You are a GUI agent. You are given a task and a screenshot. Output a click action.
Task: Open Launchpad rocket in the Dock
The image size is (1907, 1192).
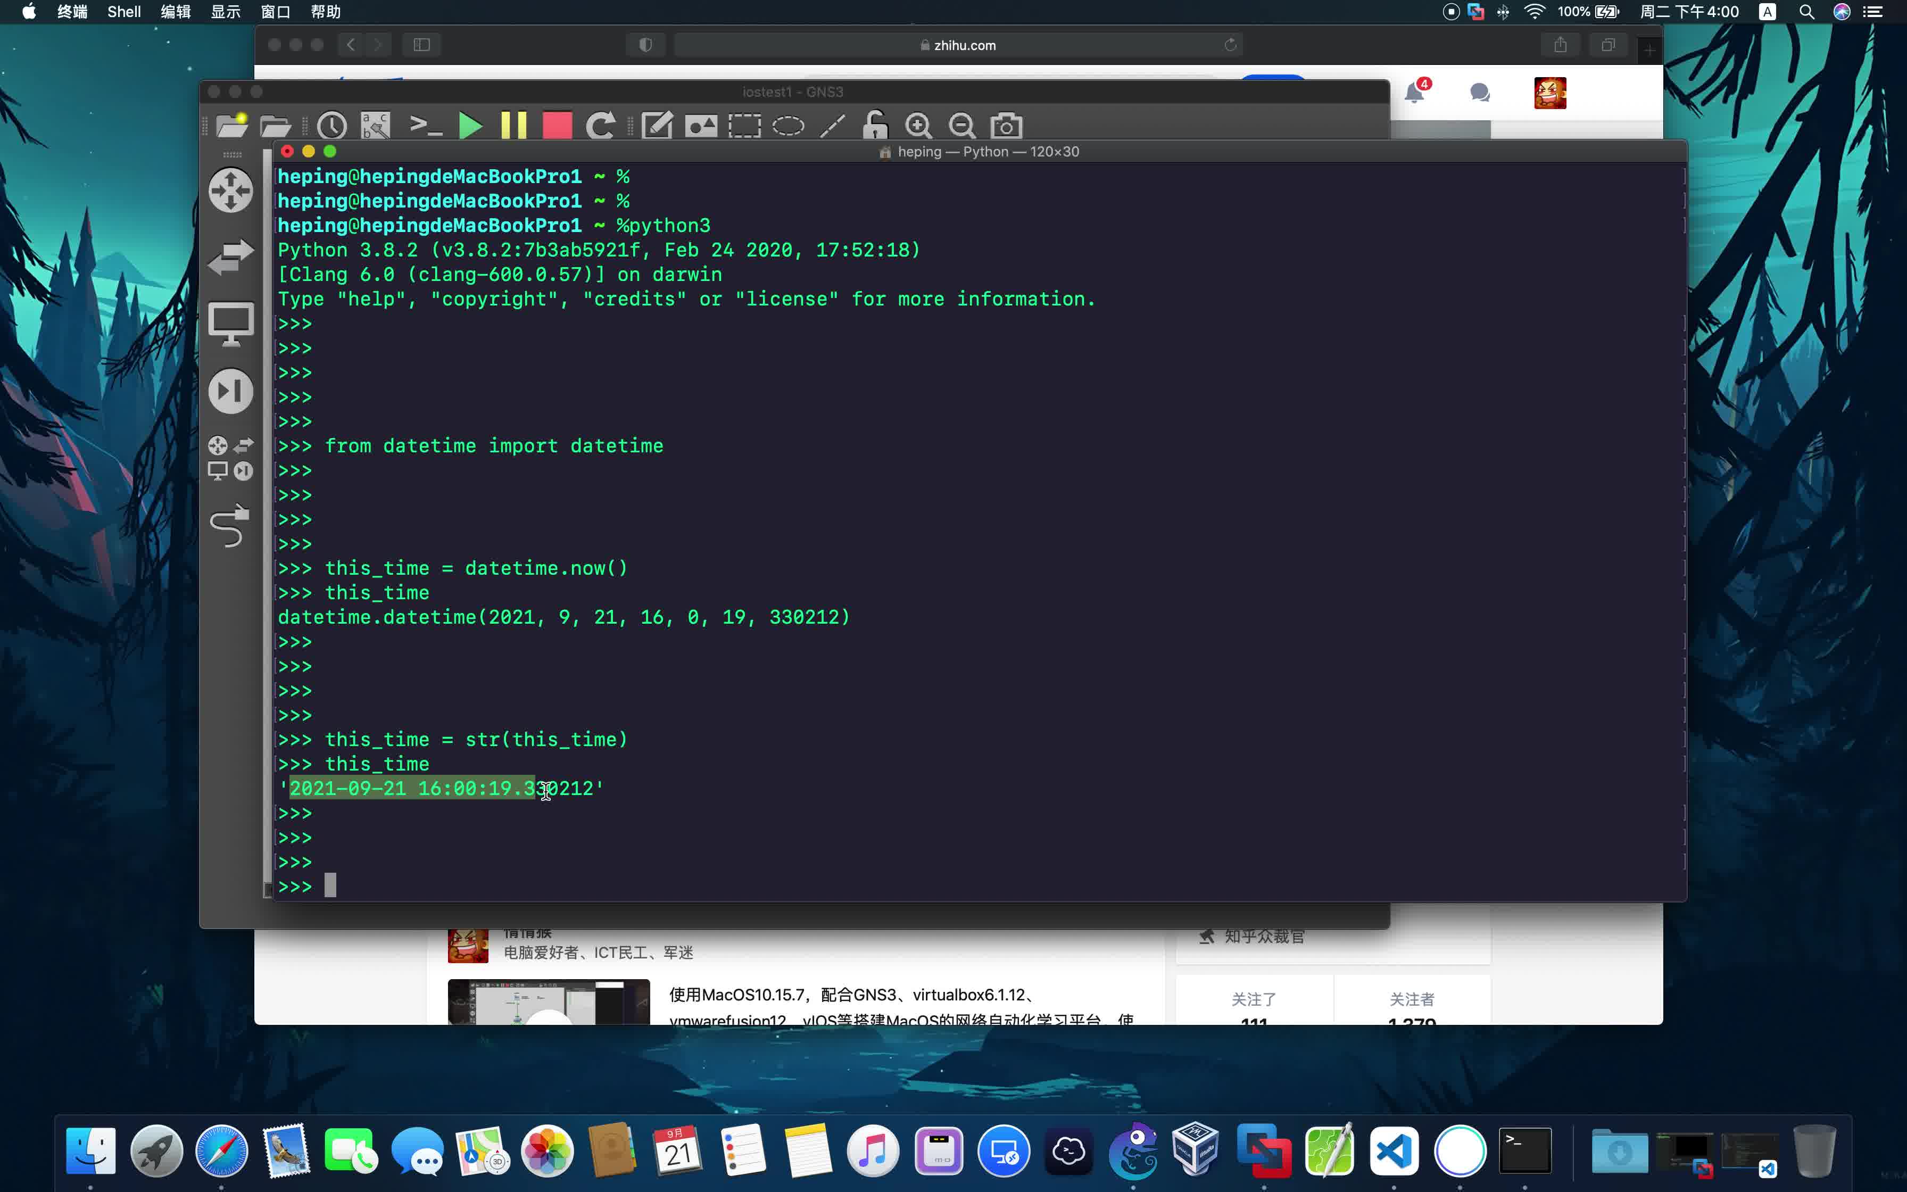click(156, 1150)
